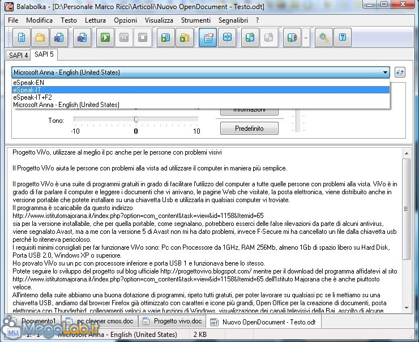Click the Balabolka pig icon in title bar

9,6
